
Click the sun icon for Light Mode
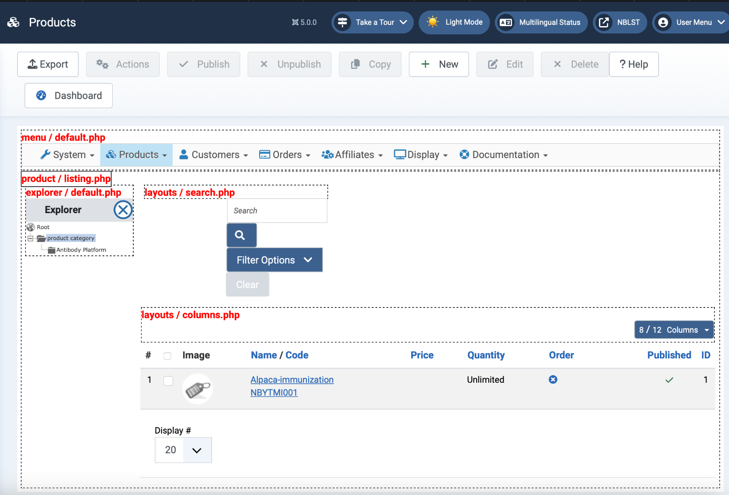click(432, 22)
